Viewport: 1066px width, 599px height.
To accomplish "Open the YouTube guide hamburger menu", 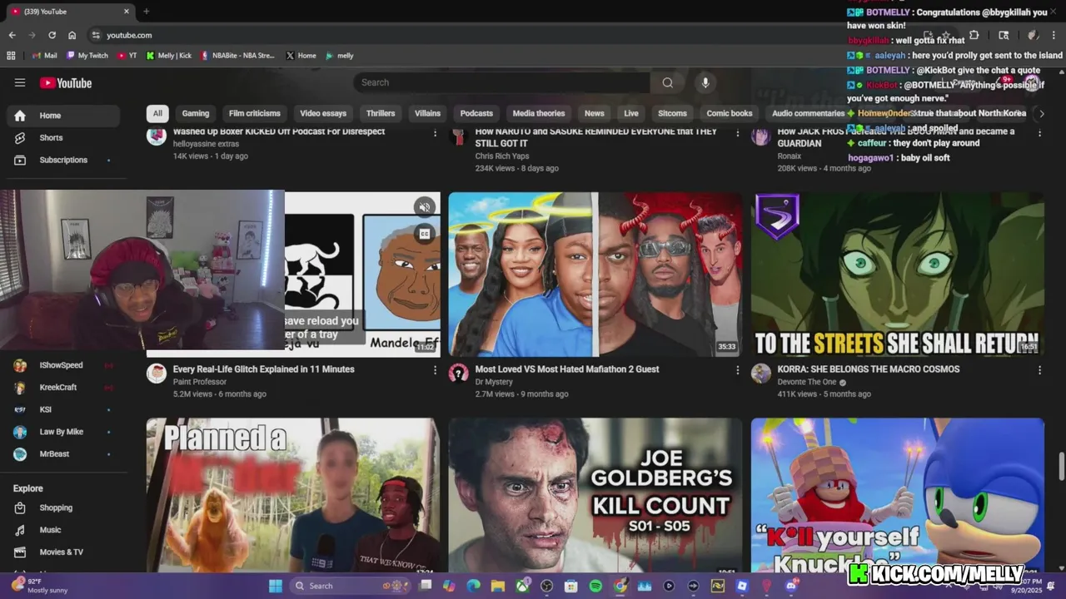I will (x=20, y=82).
